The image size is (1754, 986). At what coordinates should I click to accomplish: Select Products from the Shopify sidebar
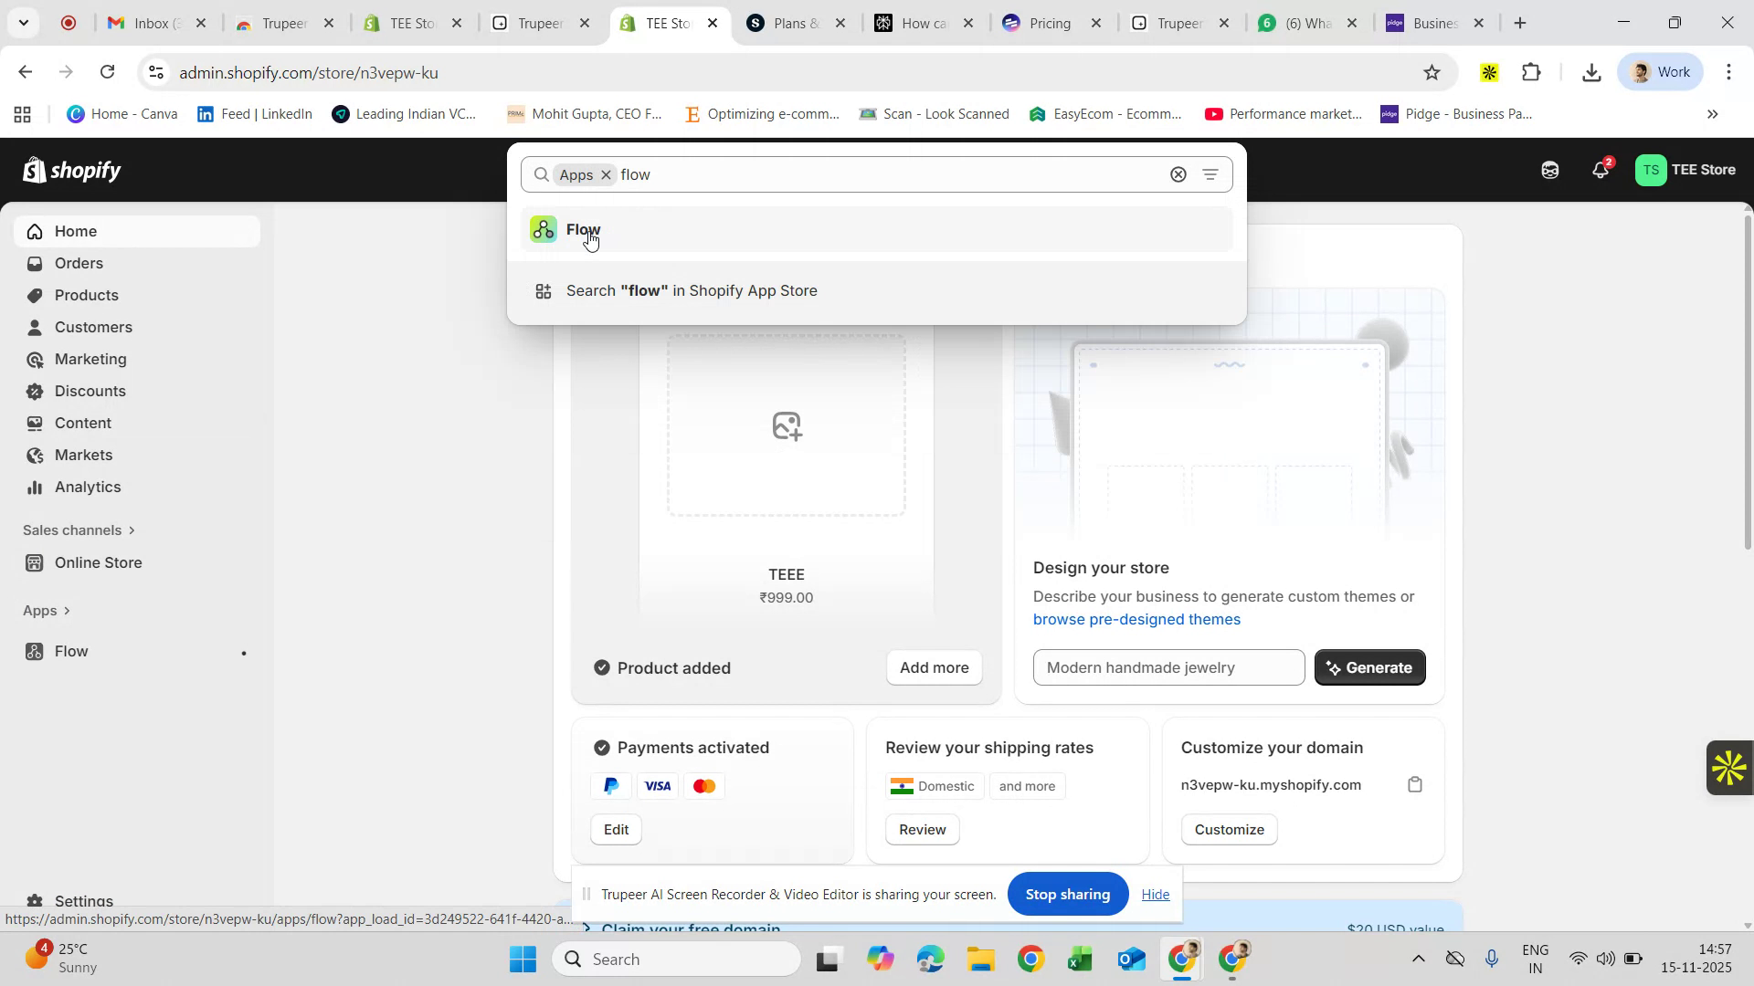point(86,295)
